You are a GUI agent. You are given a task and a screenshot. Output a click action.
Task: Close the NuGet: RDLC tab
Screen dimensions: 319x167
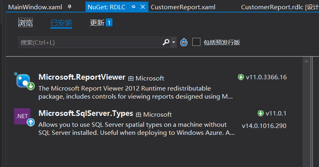coord(143,7)
